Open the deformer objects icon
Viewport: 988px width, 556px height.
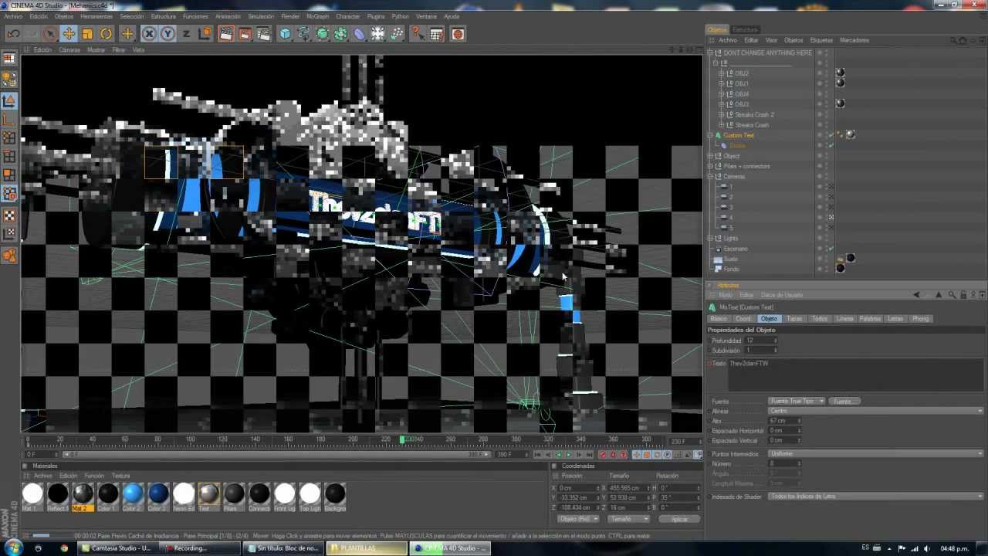(360, 34)
